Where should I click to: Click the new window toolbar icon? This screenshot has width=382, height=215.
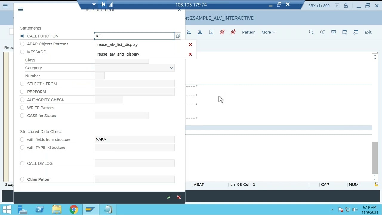coord(344,32)
